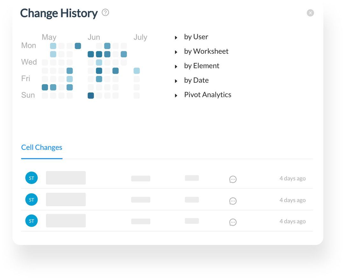Viewport: 344px width, 278px height.
Task: Click the ST avatar on the first row
Action: click(x=31, y=178)
